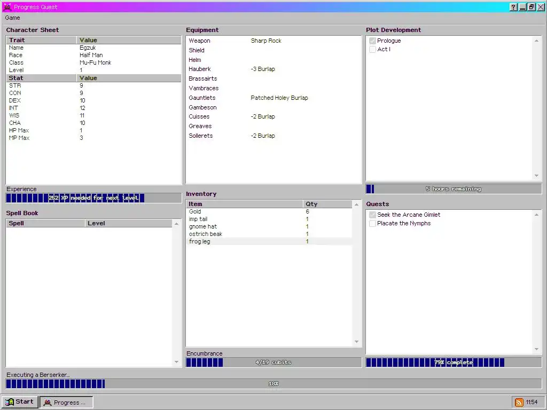The width and height of the screenshot is (547, 410).
Task: Select the gnome hat item
Action: coord(269,226)
